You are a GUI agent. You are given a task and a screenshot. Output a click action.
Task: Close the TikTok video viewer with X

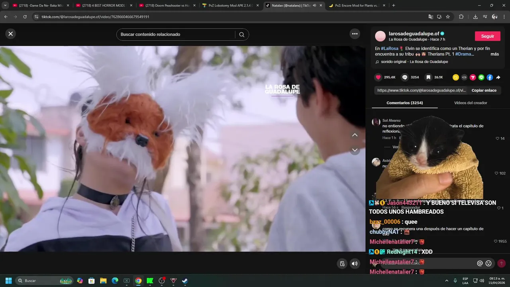[x=11, y=34]
